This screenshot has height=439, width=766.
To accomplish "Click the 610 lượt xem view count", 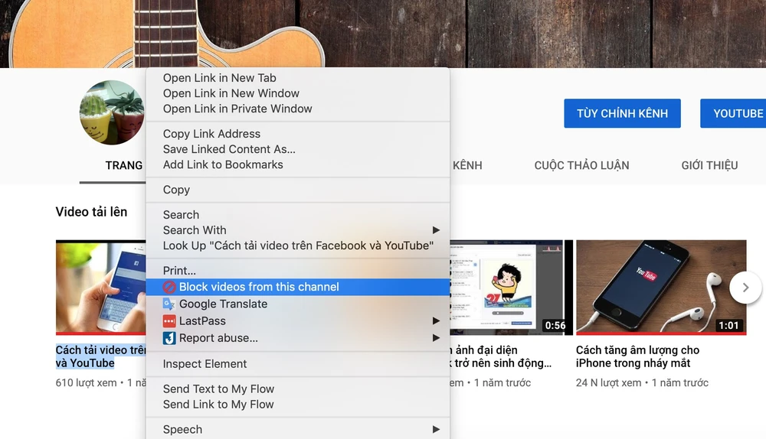I will 86,383.
